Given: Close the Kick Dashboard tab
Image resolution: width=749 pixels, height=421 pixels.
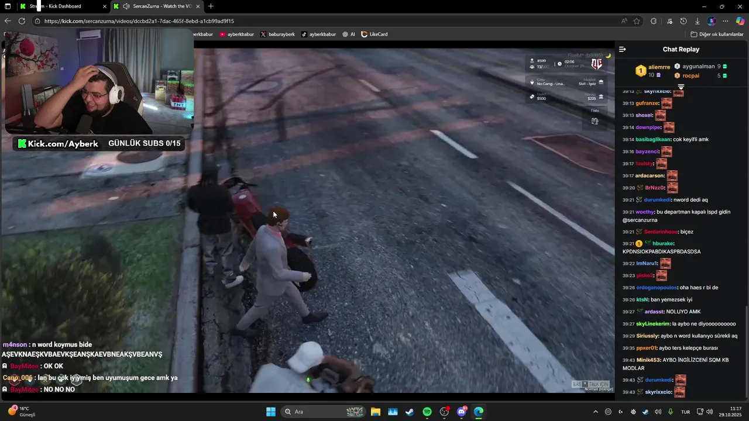Looking at the screenshot, I should [105, 6].
